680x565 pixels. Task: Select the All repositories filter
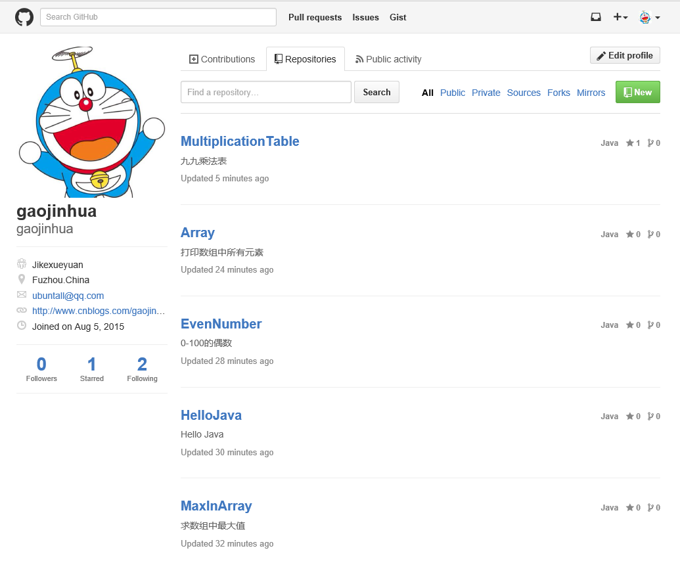coord(428,93)
